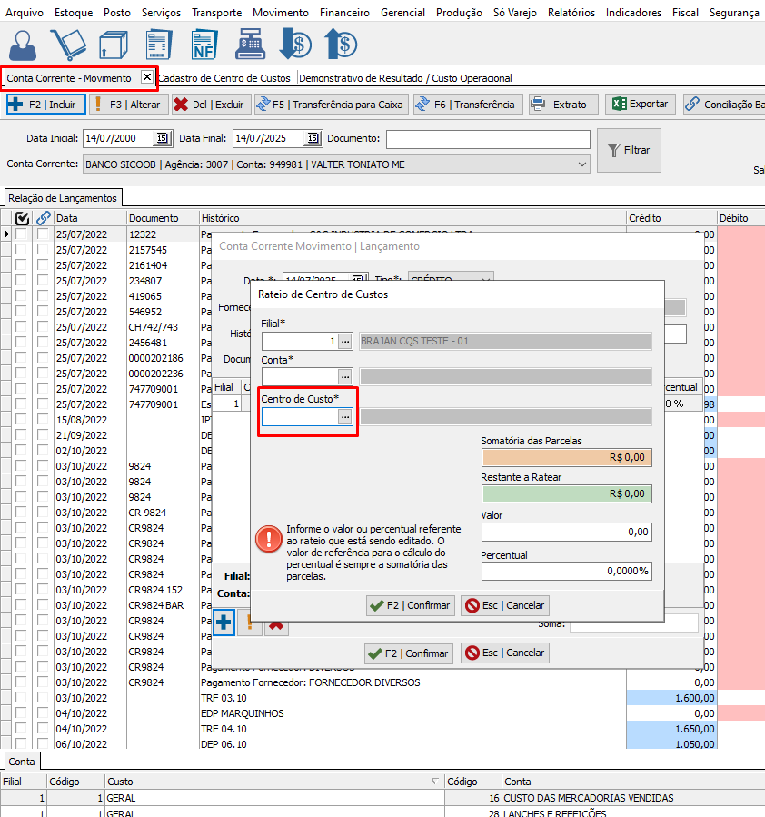Click the NF invoice toolbar icon
Image resolution: width=765 pixels, height=817 pixels.
coord(204,44)
